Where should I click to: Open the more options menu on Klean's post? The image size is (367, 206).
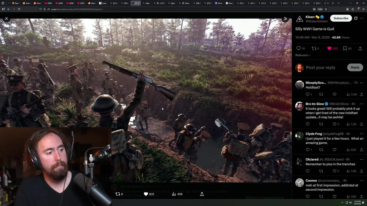point(362,18)
